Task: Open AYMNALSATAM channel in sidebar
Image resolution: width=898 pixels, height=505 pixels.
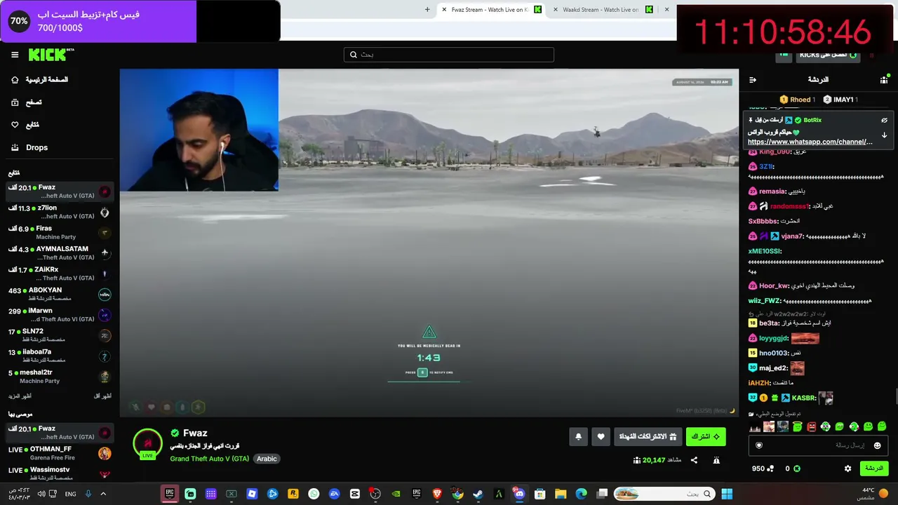Action: [x=60, y=253]
